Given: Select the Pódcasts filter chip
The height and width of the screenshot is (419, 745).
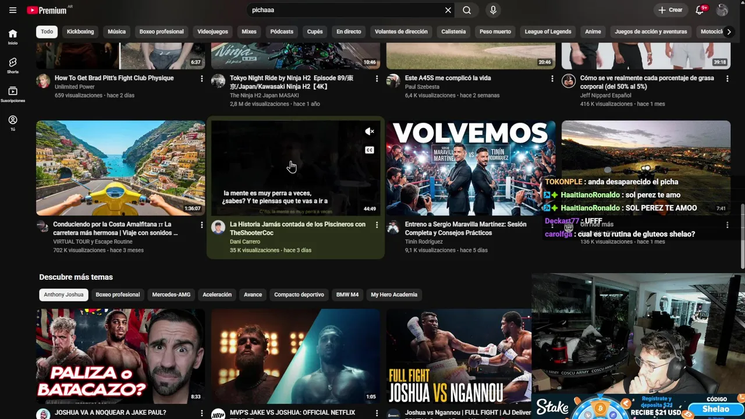Looking at the screenshot, I should (x=282, y=31).
